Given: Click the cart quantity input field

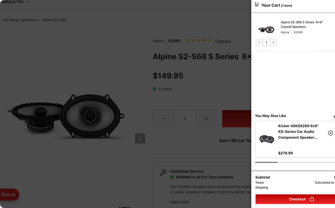Looking at the screenshot, I should click(266, 42).
